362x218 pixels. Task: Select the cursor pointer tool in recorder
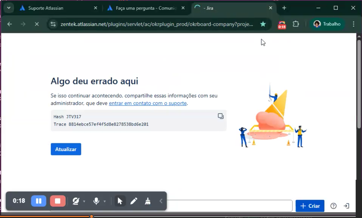[120, 201]
